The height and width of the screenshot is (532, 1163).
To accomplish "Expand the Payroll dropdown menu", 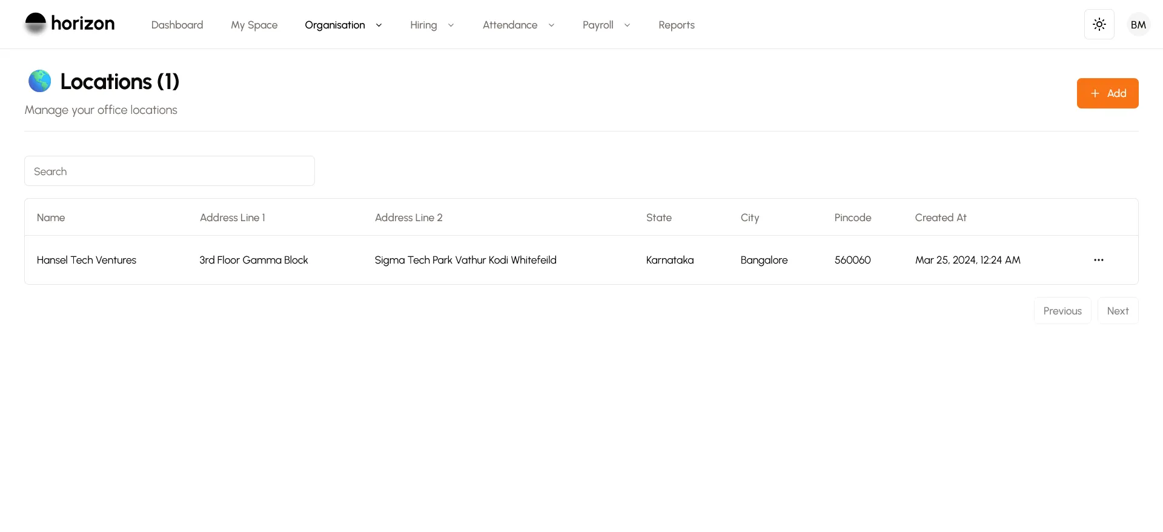I will point(606,25).
